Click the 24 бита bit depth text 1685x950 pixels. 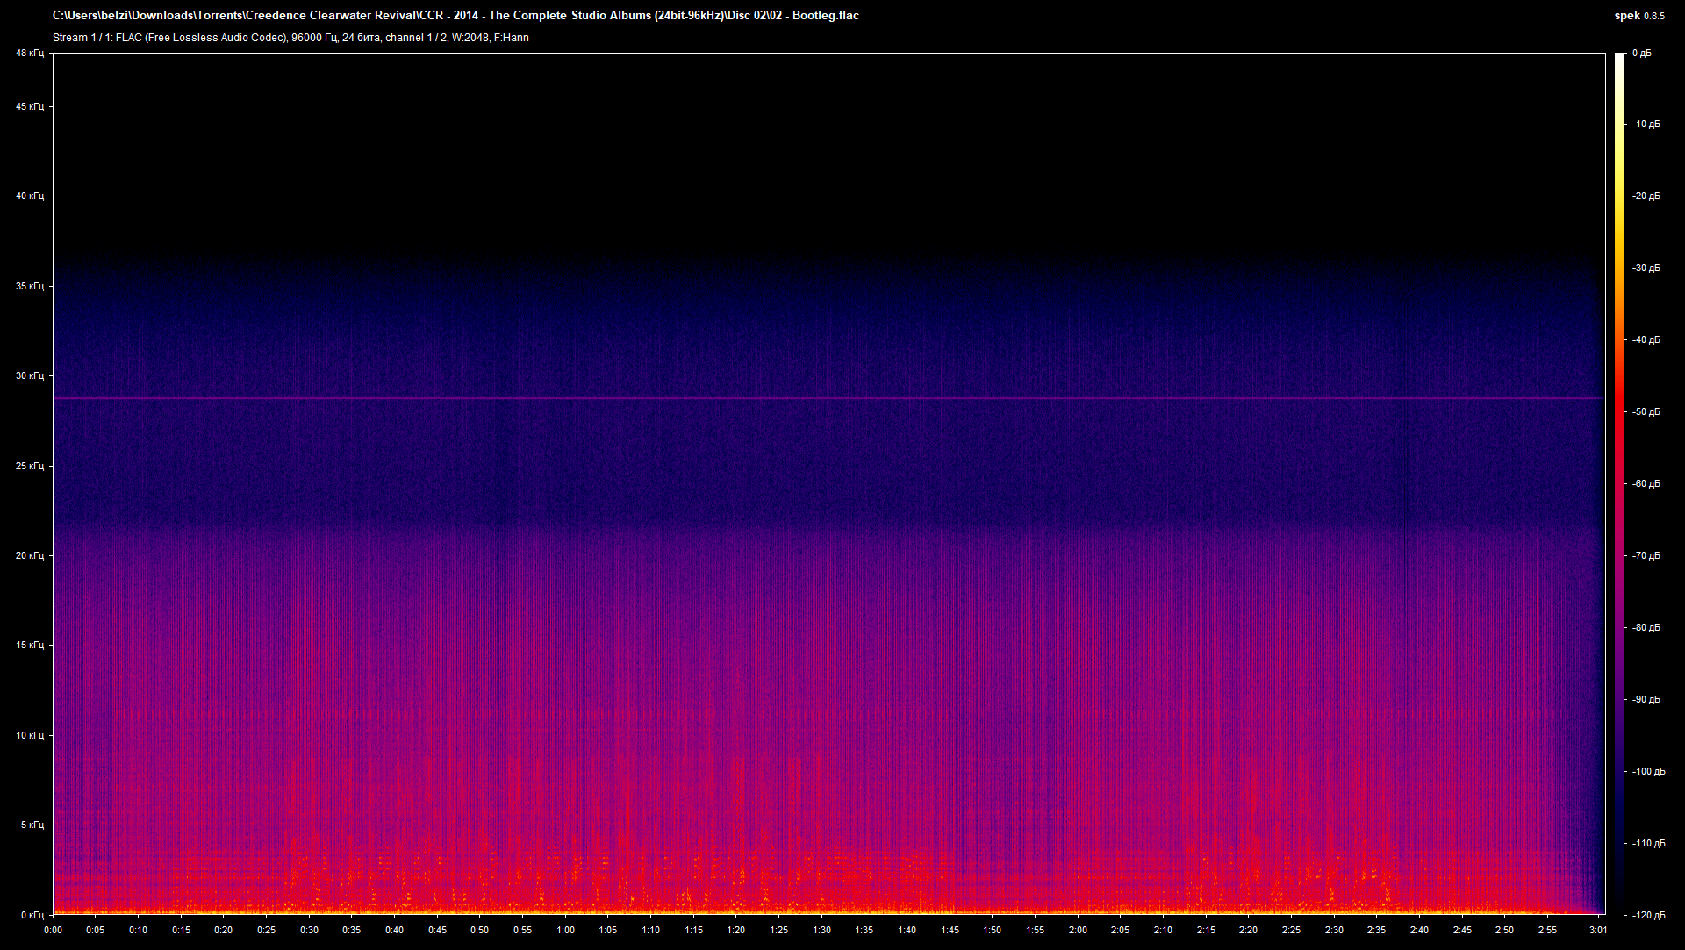[362, 38]
